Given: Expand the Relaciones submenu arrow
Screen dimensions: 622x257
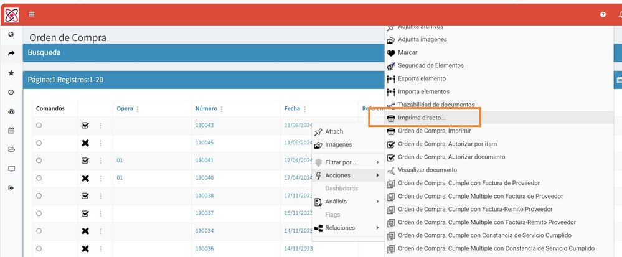Looking at the screenshot, I should tap(378, 228).
